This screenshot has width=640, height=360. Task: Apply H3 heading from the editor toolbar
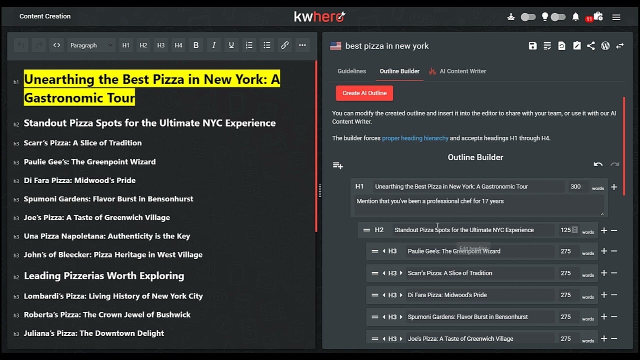click(x=161, y=45)
